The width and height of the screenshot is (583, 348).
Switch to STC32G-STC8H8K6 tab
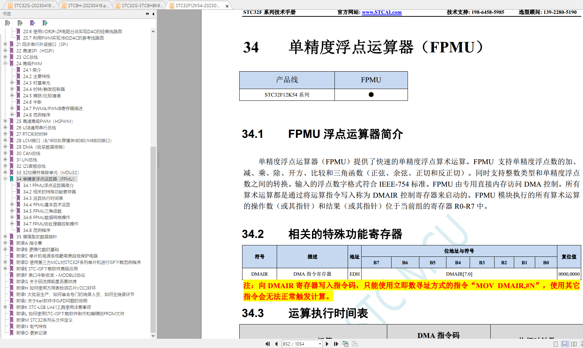click(139, 5)
